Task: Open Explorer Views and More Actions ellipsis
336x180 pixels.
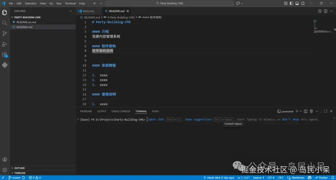Action: pos(71,11)
